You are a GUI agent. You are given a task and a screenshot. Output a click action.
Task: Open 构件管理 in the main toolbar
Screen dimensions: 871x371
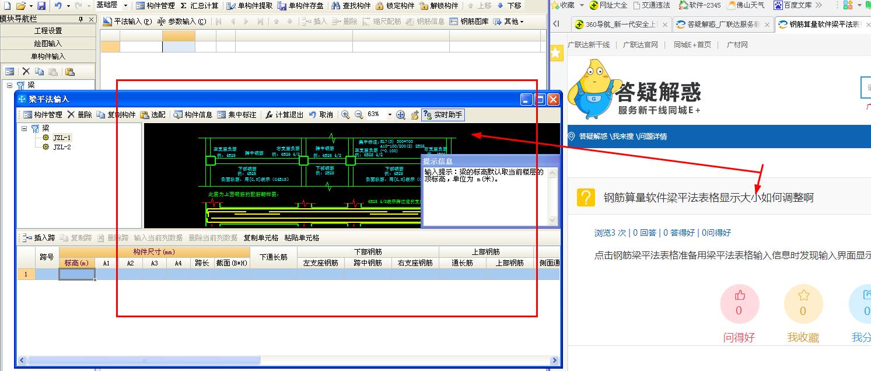click(156, 5)
